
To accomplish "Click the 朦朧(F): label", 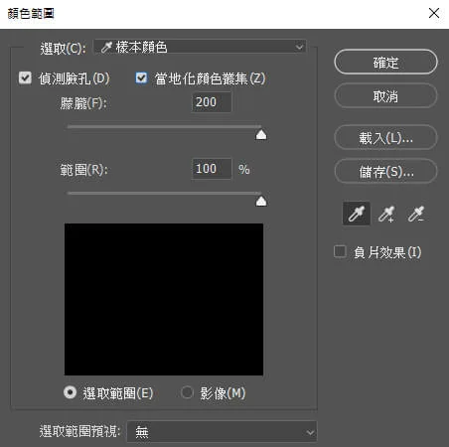I will (83, 103).
